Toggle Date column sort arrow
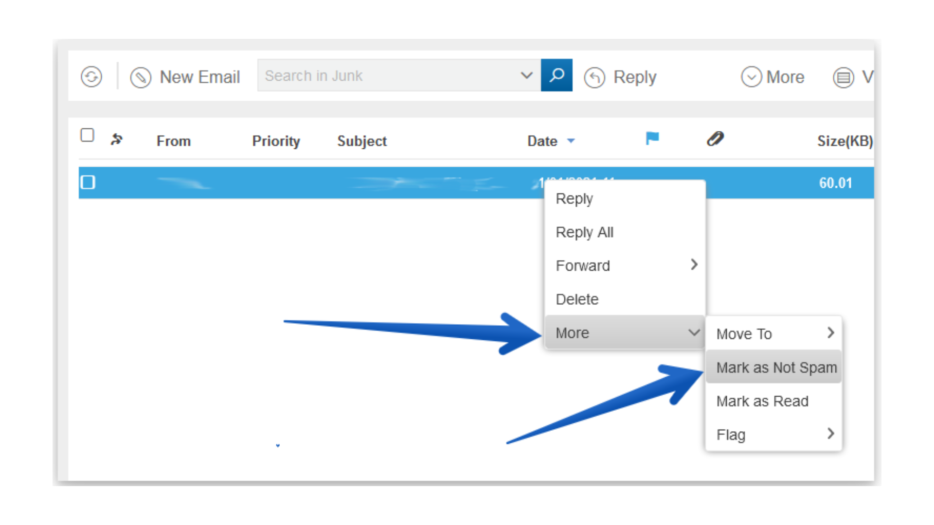Screen dimensions: 934x525 [571, 141]
